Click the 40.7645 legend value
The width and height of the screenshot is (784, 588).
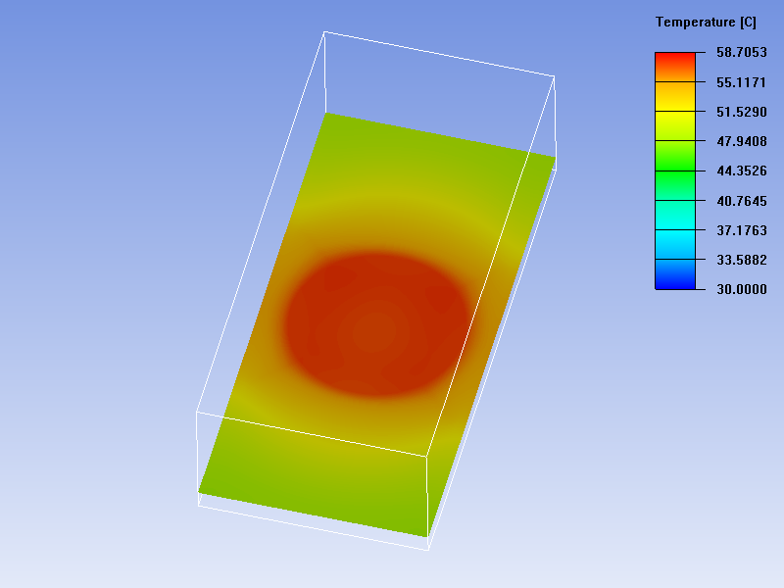pyautogui.click(x=742, y=201)
